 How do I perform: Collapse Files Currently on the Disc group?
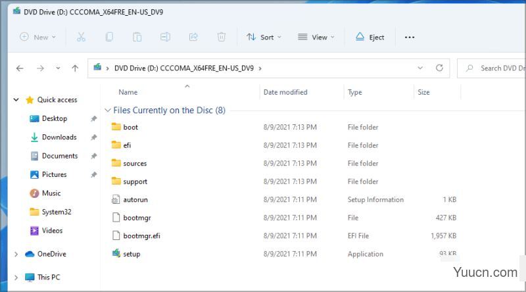pyautogui.click(x=108, y=110)
